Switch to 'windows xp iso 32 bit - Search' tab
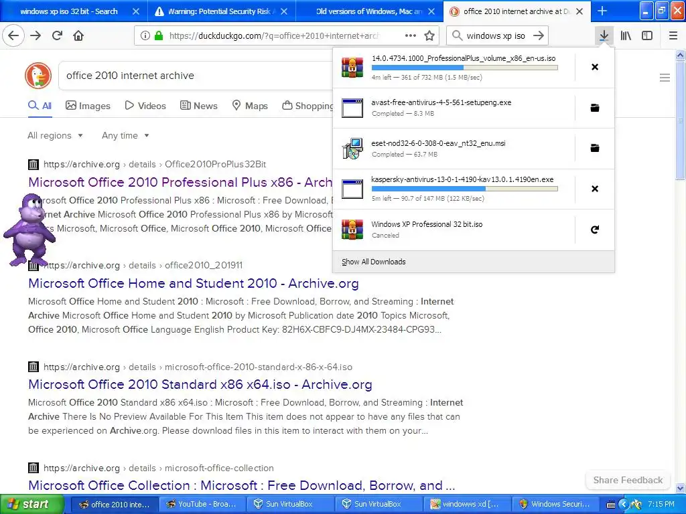The width and height of the screenshot is (686, 514). 69,11
